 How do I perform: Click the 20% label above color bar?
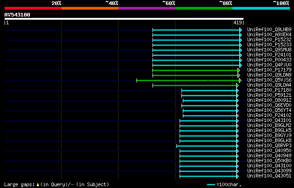tap(57, 3)
